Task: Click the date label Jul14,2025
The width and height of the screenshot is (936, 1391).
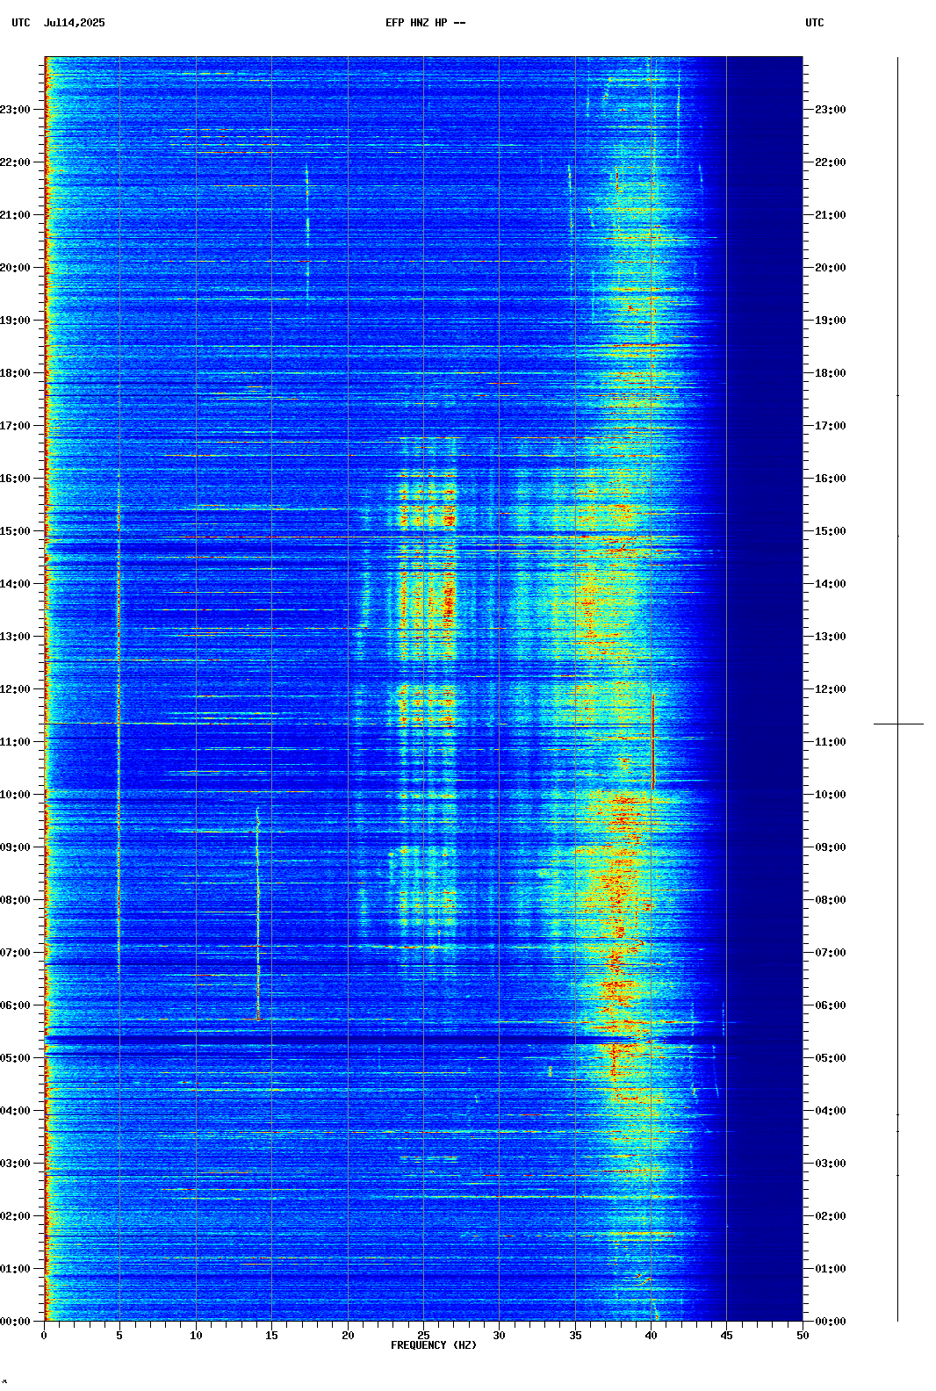Action: [74, 23]
